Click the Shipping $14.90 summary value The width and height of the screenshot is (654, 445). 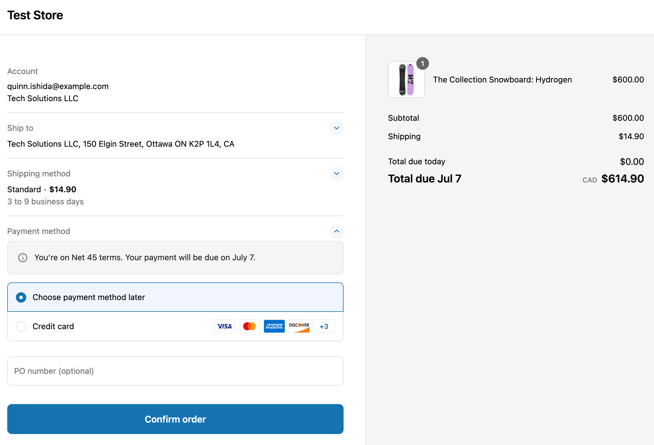631,136
